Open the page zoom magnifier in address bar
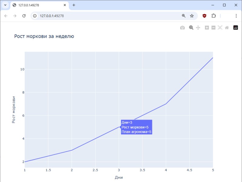This screenshot has width=242, height=182. (184, 16)
